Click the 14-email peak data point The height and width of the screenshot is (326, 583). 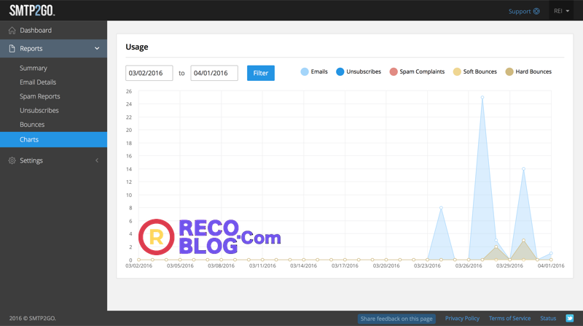[523, 169]
